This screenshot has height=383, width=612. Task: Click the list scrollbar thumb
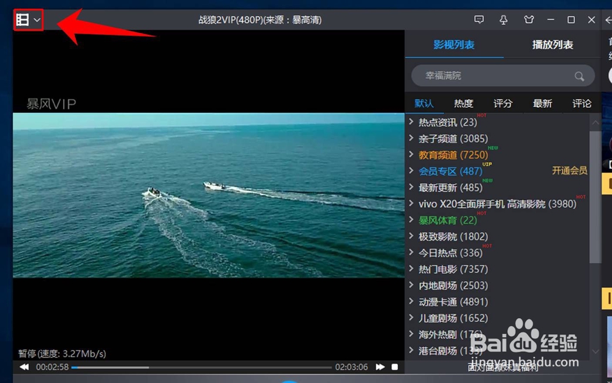(x=595, y=197)
